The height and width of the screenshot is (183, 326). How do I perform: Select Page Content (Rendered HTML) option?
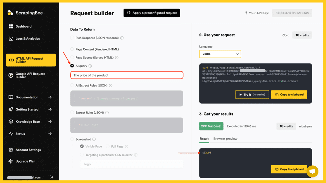coord(72,49)
